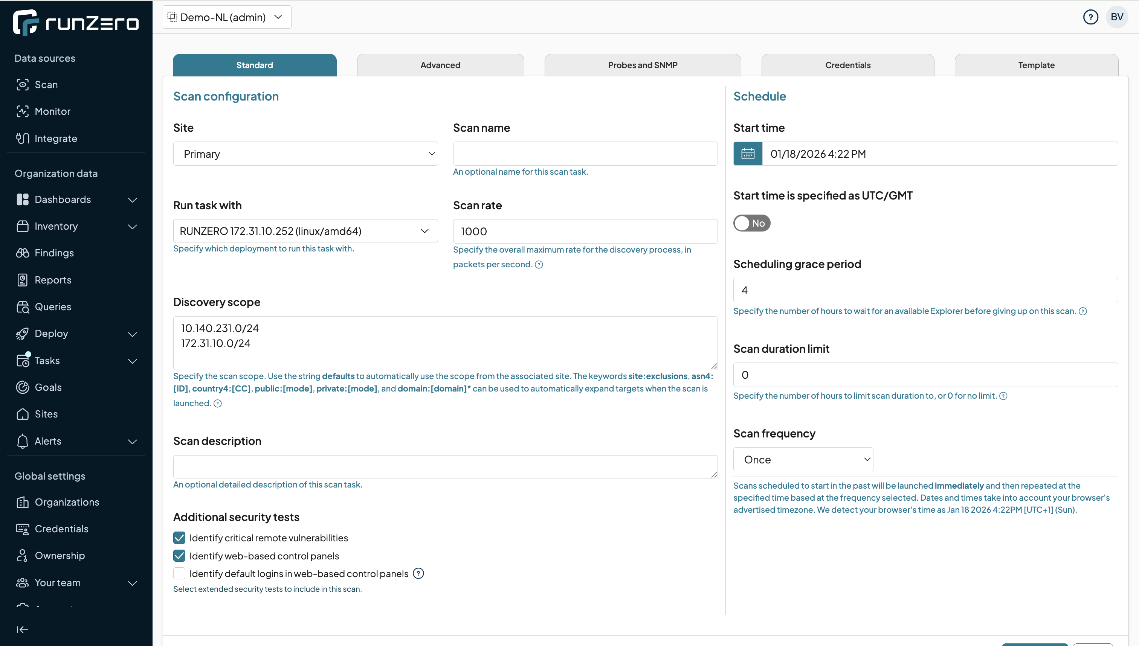Click the Queries icon in sidebar

pos(22,307)
